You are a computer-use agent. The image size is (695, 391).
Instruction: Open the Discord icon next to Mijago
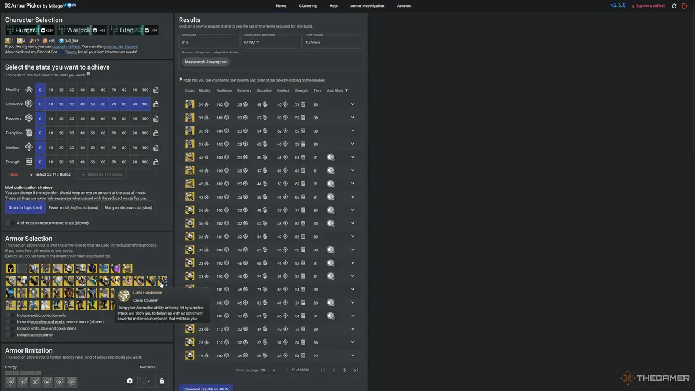point(74,5)
